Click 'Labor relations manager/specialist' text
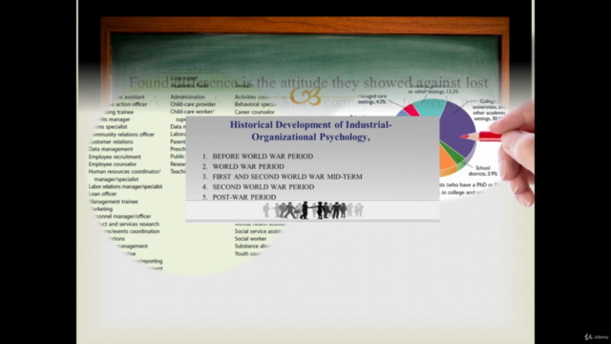Image resolution: width=611 pixels, height=344 pixels. (x=125, y=186)
